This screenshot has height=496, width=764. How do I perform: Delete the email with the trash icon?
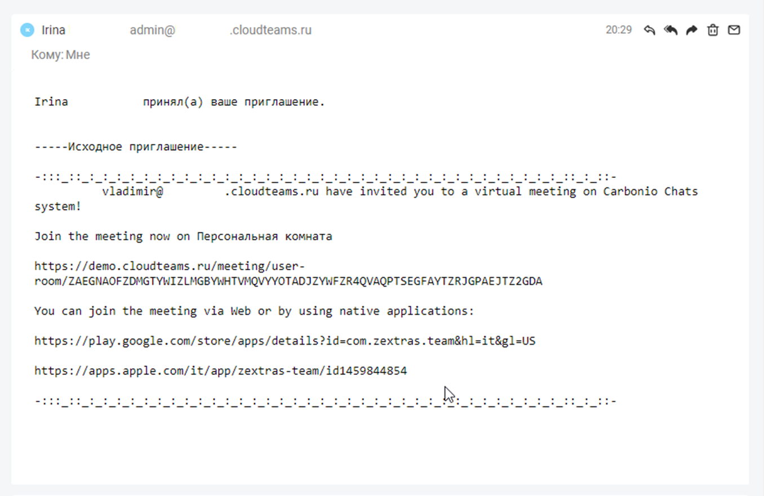point(713,30)
